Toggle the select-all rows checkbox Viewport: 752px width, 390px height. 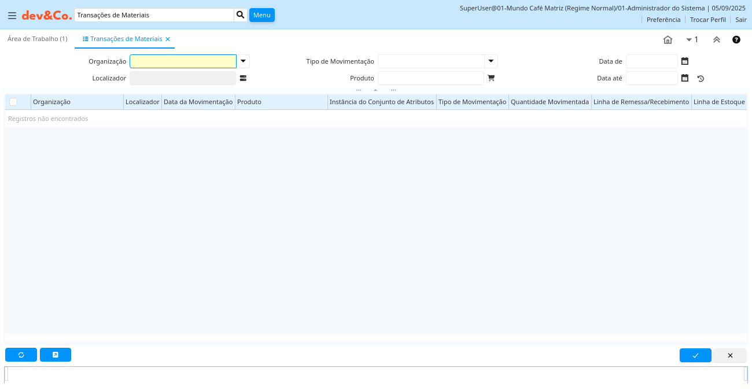click(x=13, y=102)
